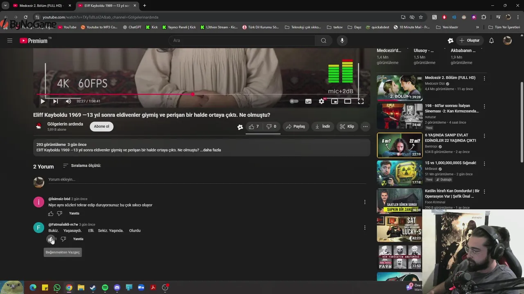Click Yorum ekleyin comment field
This screenshot has width=524, height=294.
click(207, 180)
